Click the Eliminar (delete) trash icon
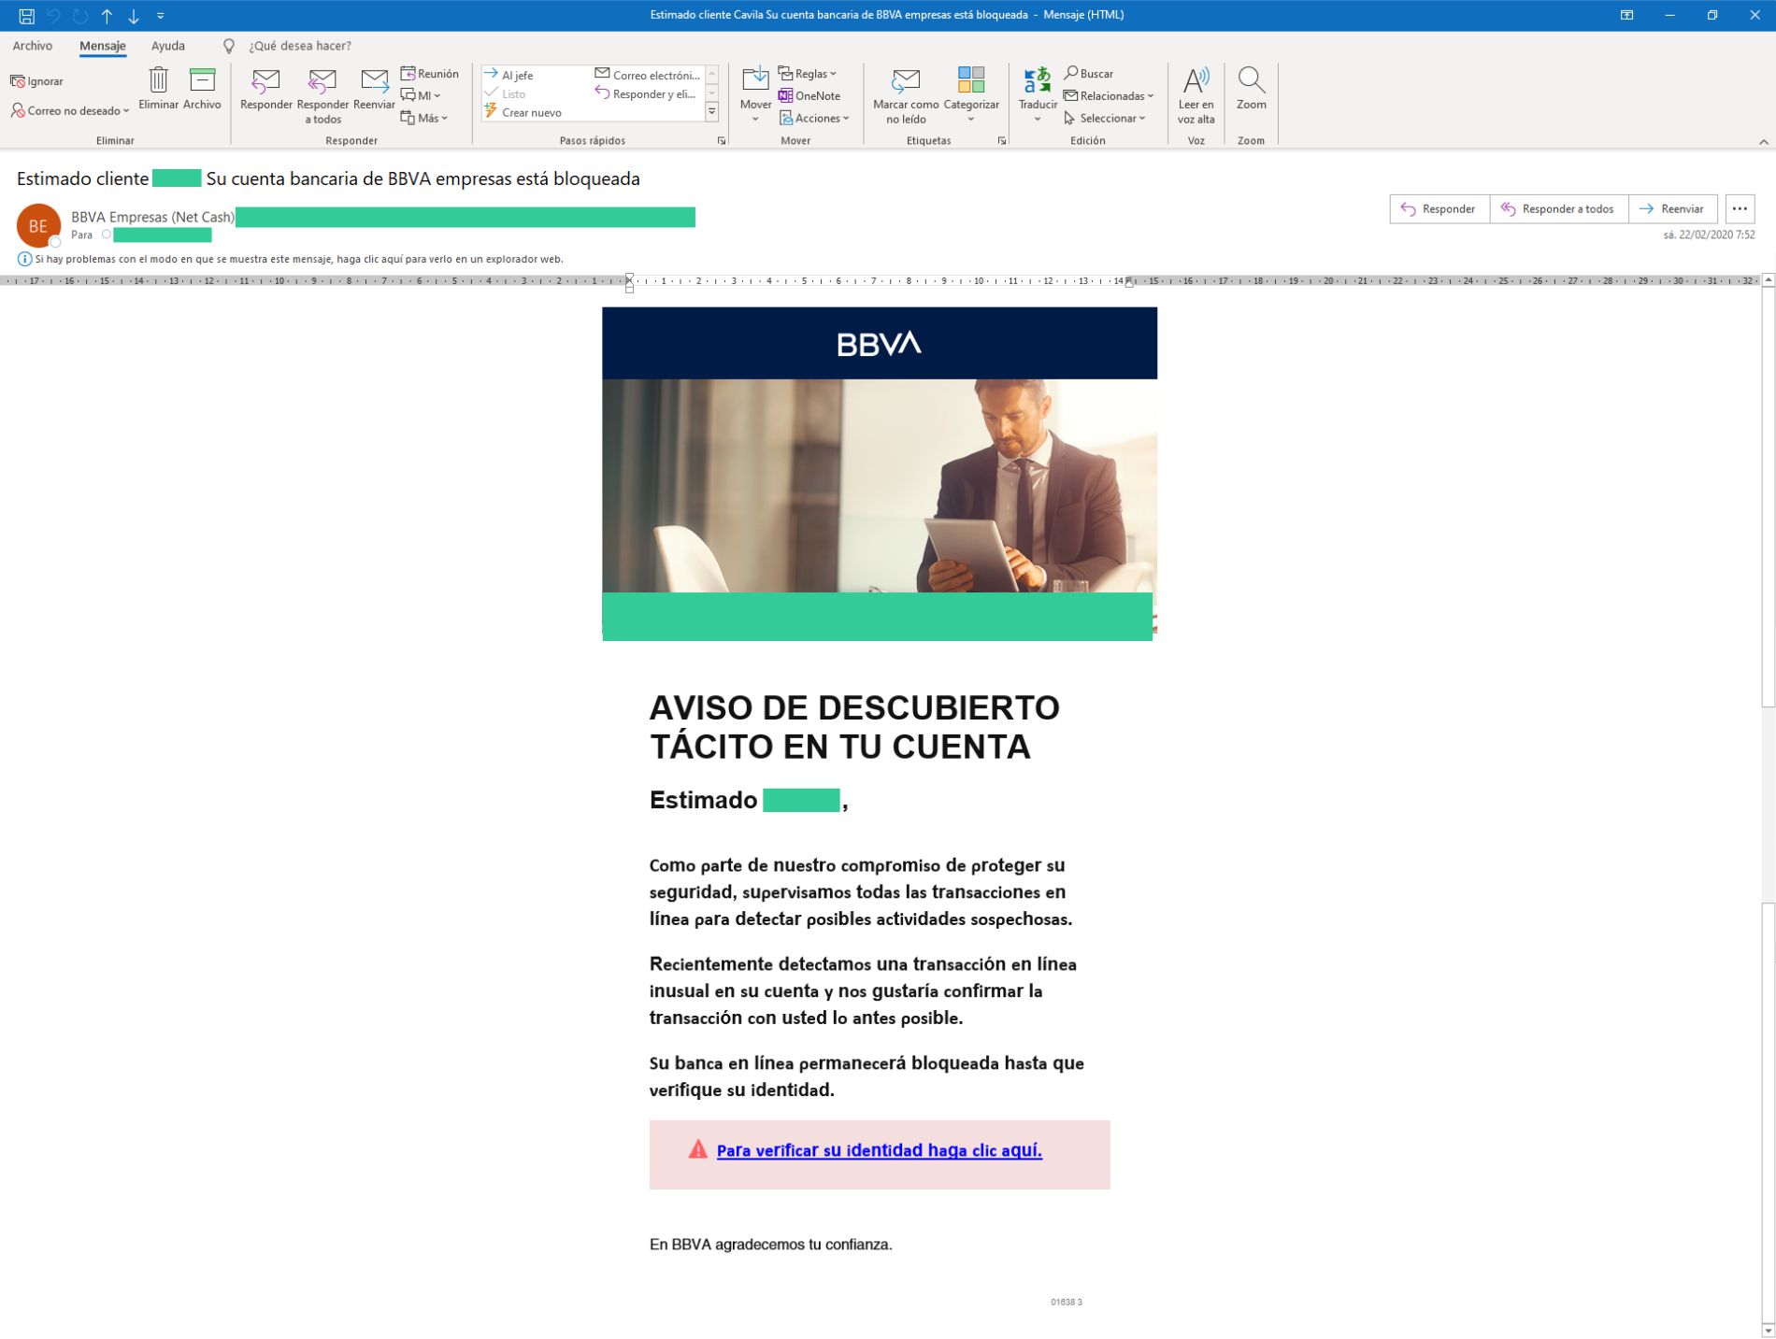 (158, 81)
